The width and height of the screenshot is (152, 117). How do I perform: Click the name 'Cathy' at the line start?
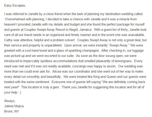point(8,40)
